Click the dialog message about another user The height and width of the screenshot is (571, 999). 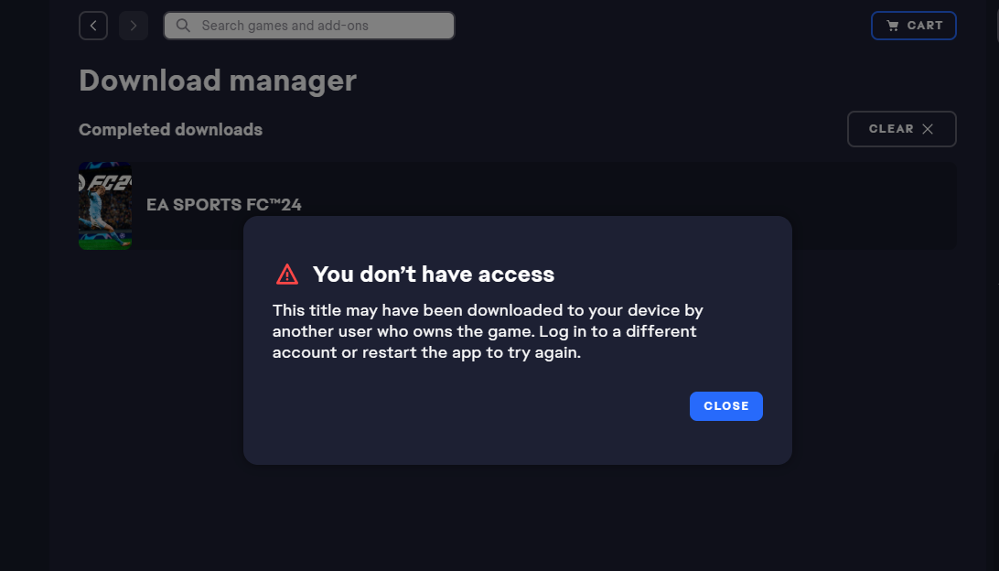(x=488, y=331)
